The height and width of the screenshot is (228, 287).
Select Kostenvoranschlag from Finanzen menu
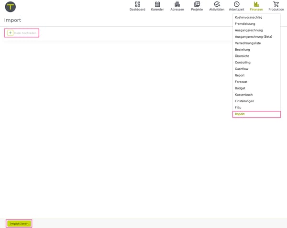(x=248, y=17)
